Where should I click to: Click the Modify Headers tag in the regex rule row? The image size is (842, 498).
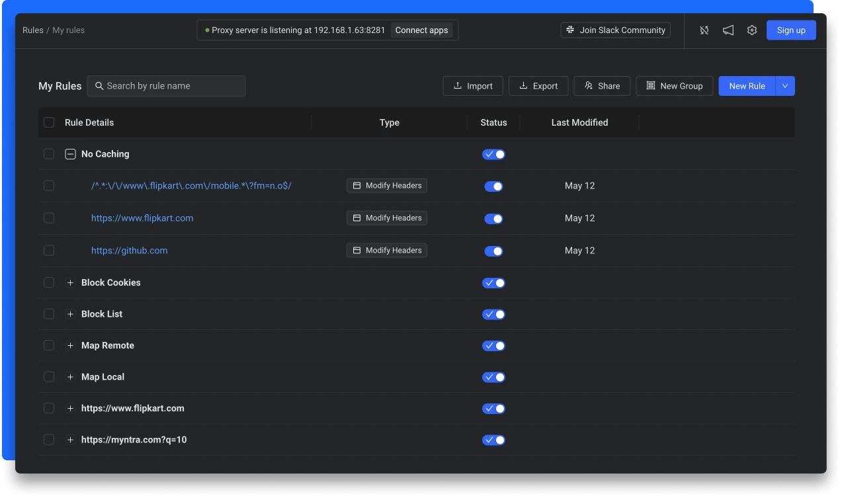pyautogui.click(x=387, y=186)
